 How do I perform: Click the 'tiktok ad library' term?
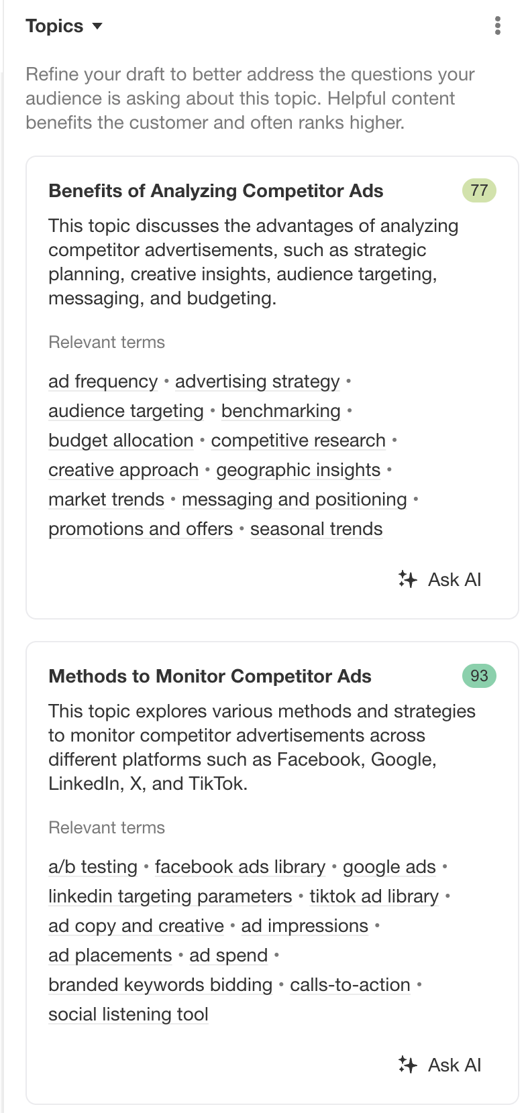[374, 896]
